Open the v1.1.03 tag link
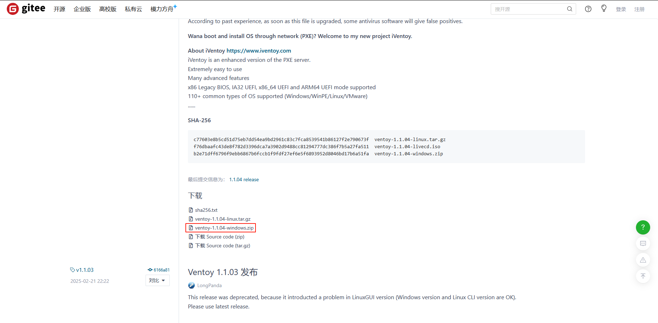Screen dimensions: 658x323 [x=85, y=270]
